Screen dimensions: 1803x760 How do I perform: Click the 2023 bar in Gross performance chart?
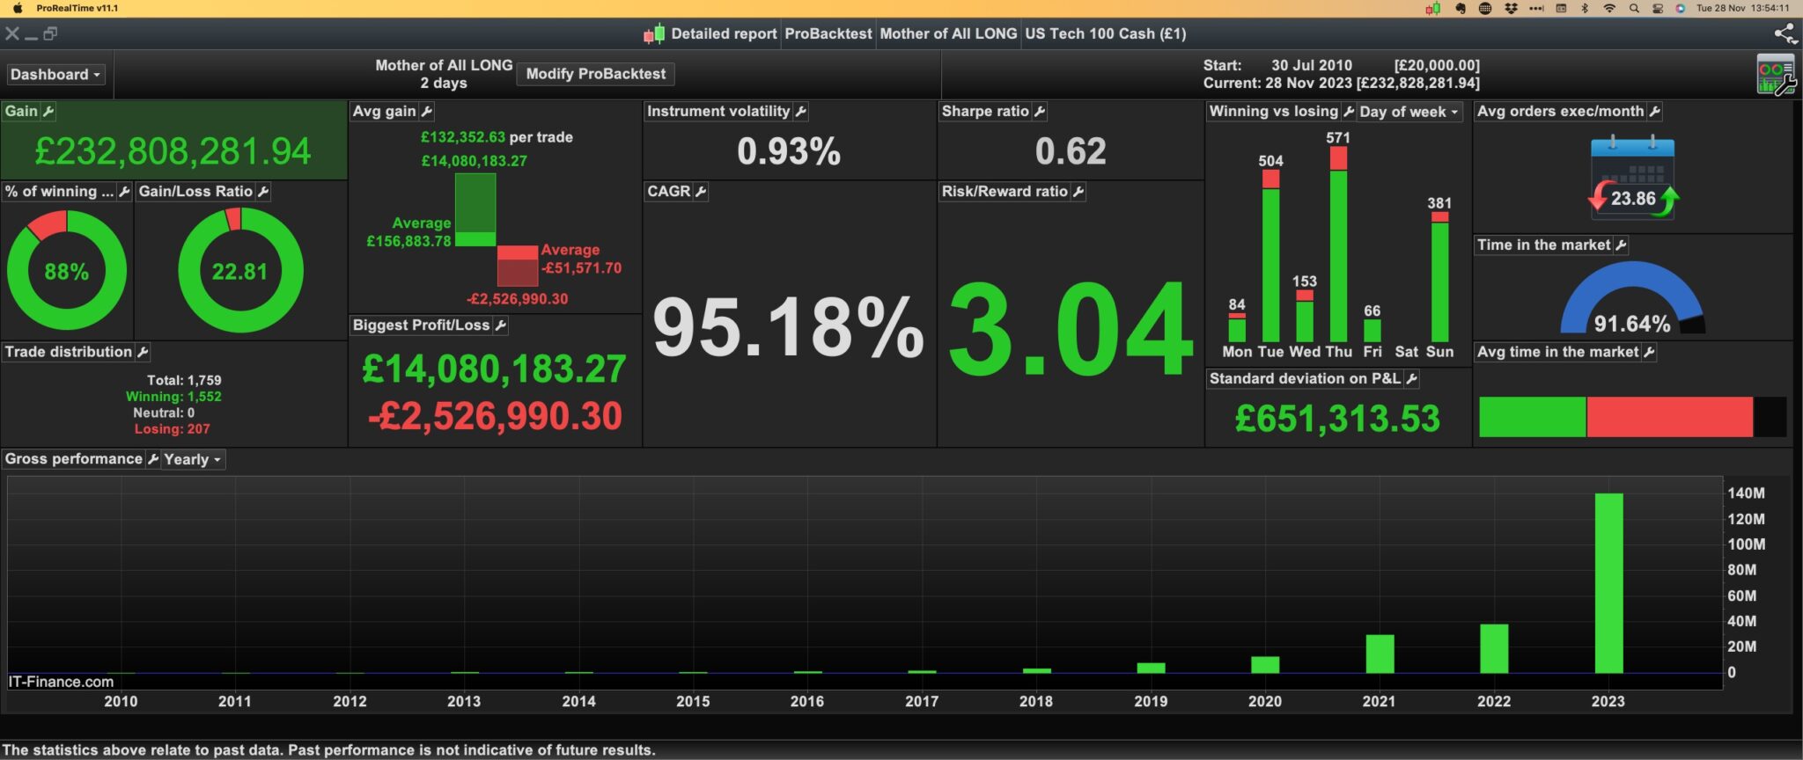pos(1608,583)
